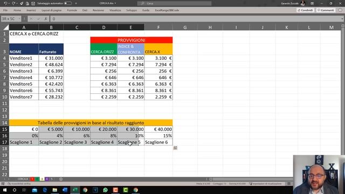
Task: Click the user account avatar
Action: pyautogui.click(x=303, y=3)
